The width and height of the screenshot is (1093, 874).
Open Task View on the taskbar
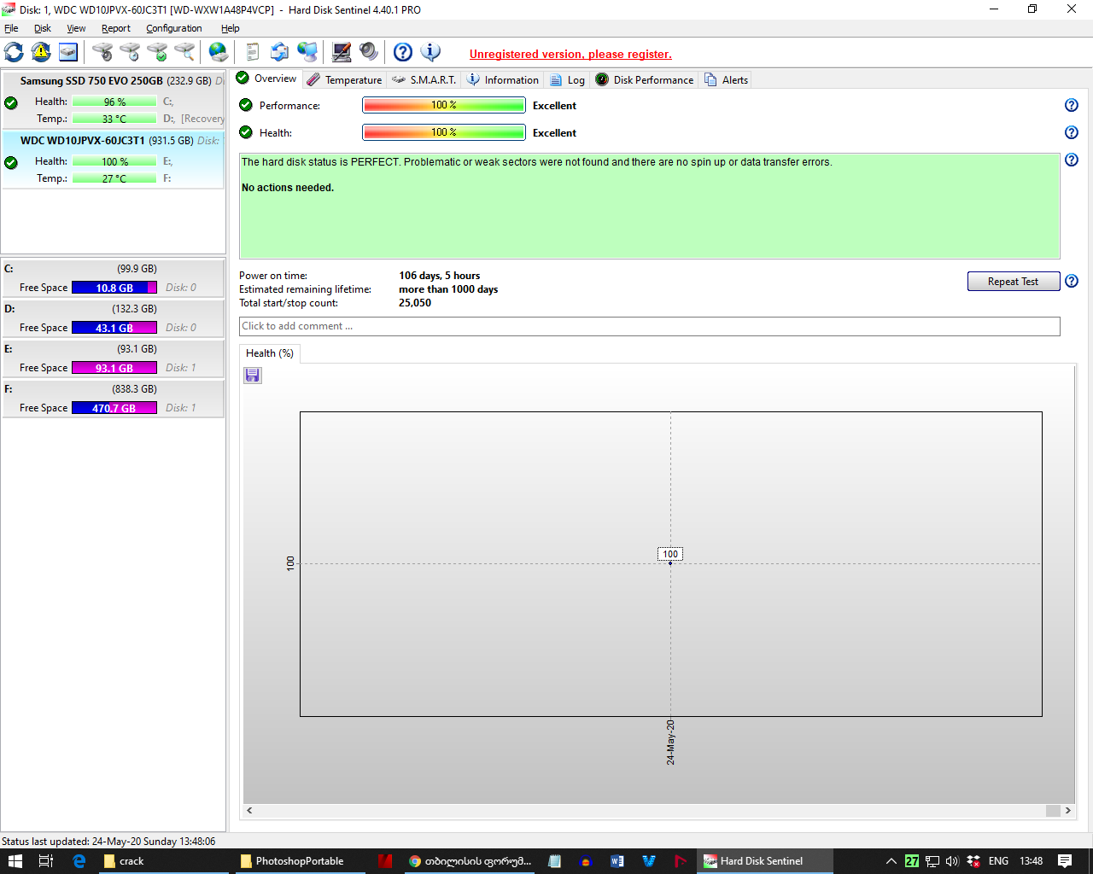click(46, 861)
